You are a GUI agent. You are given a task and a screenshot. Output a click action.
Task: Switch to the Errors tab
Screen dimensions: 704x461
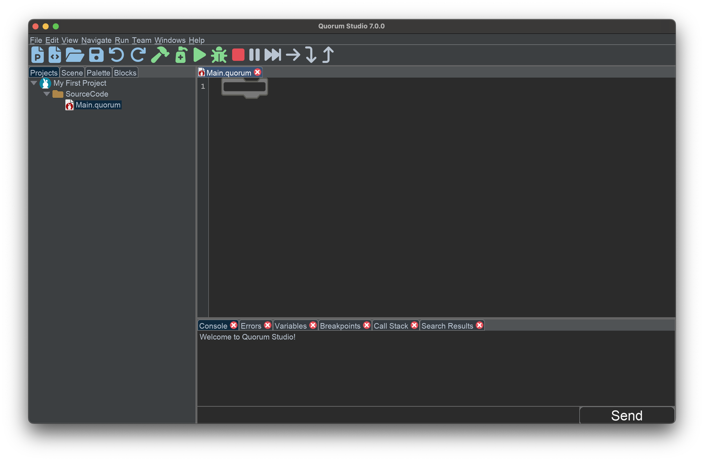pyautogui.click(x=251, y=326)
